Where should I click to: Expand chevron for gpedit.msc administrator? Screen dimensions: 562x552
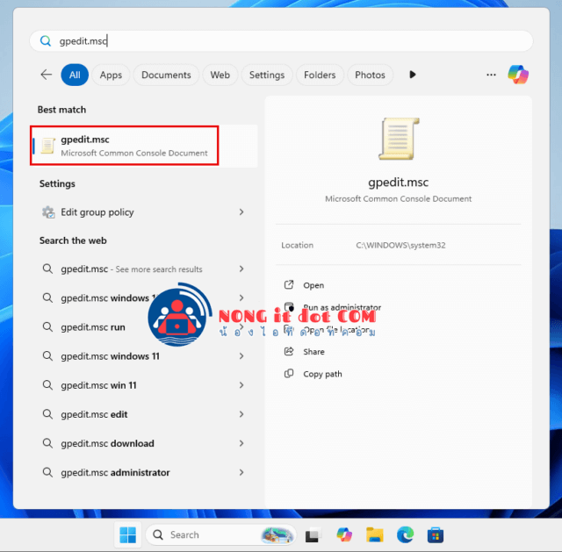click(241, 472)
